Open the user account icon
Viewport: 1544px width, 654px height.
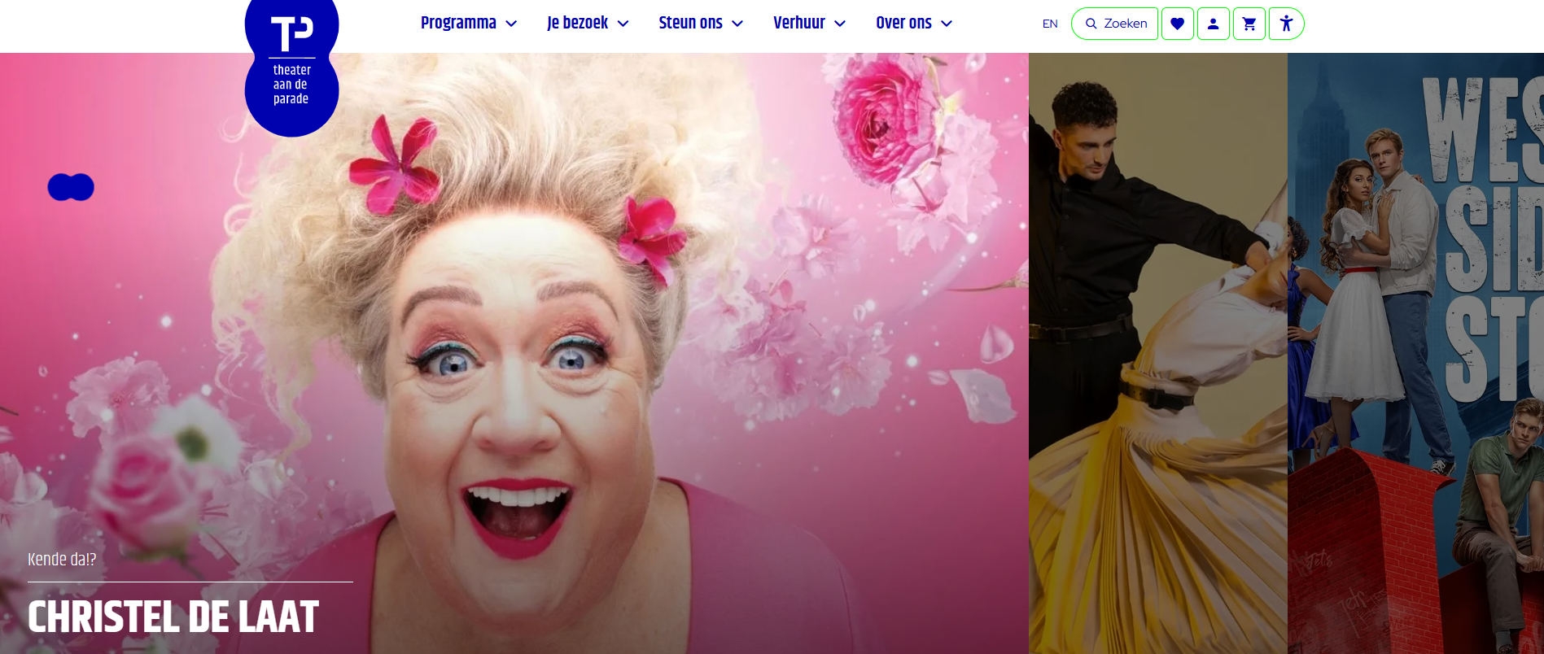tap(1213, 24)
